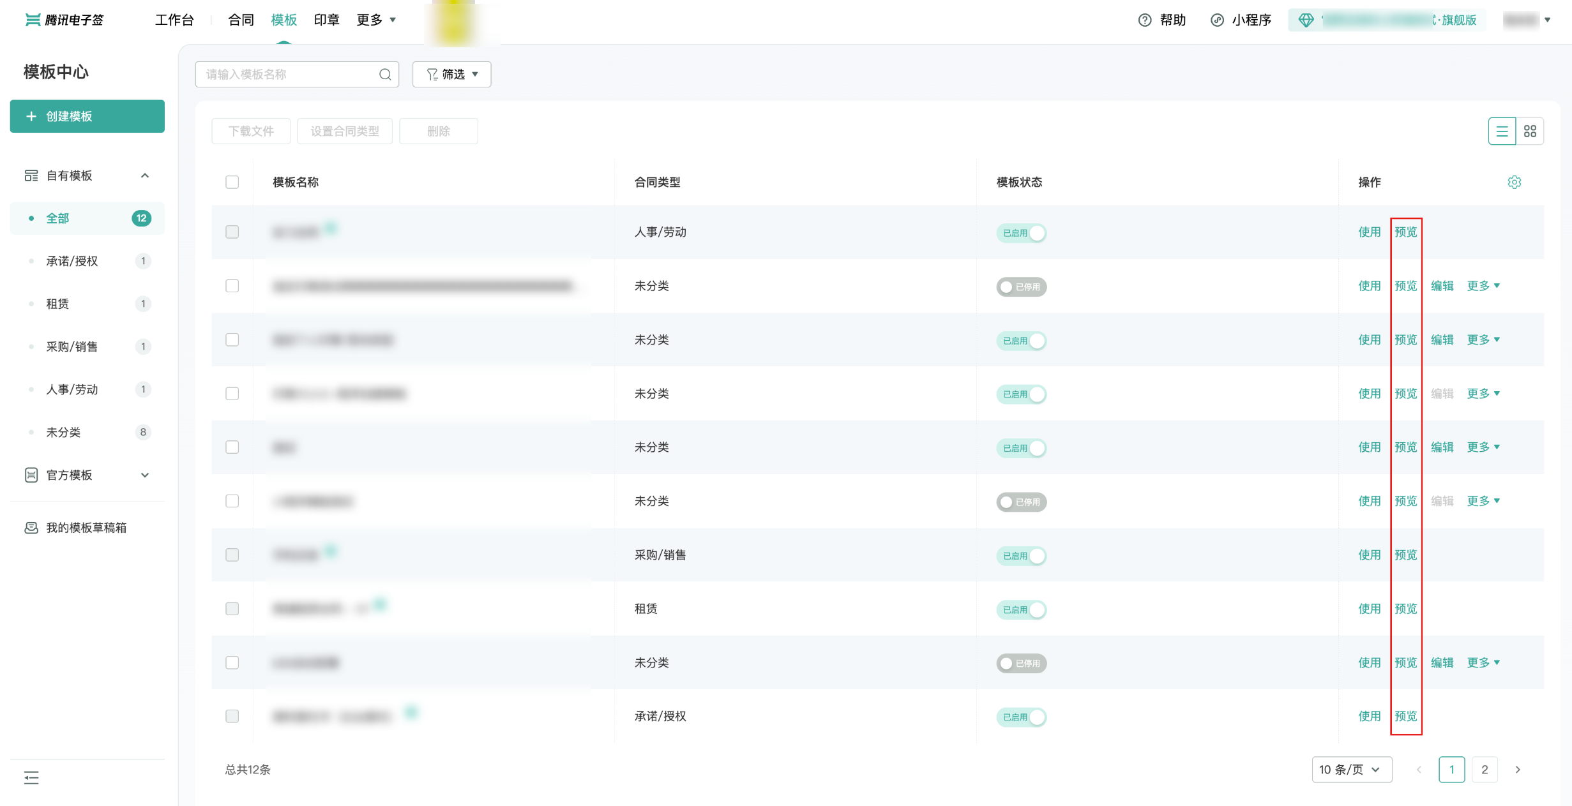Enable the disabled template in second row
This screenshot has height=806, width=1572.
click(x=1021, y=287)
